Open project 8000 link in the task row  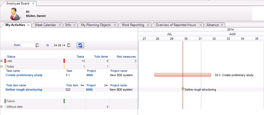90,75
